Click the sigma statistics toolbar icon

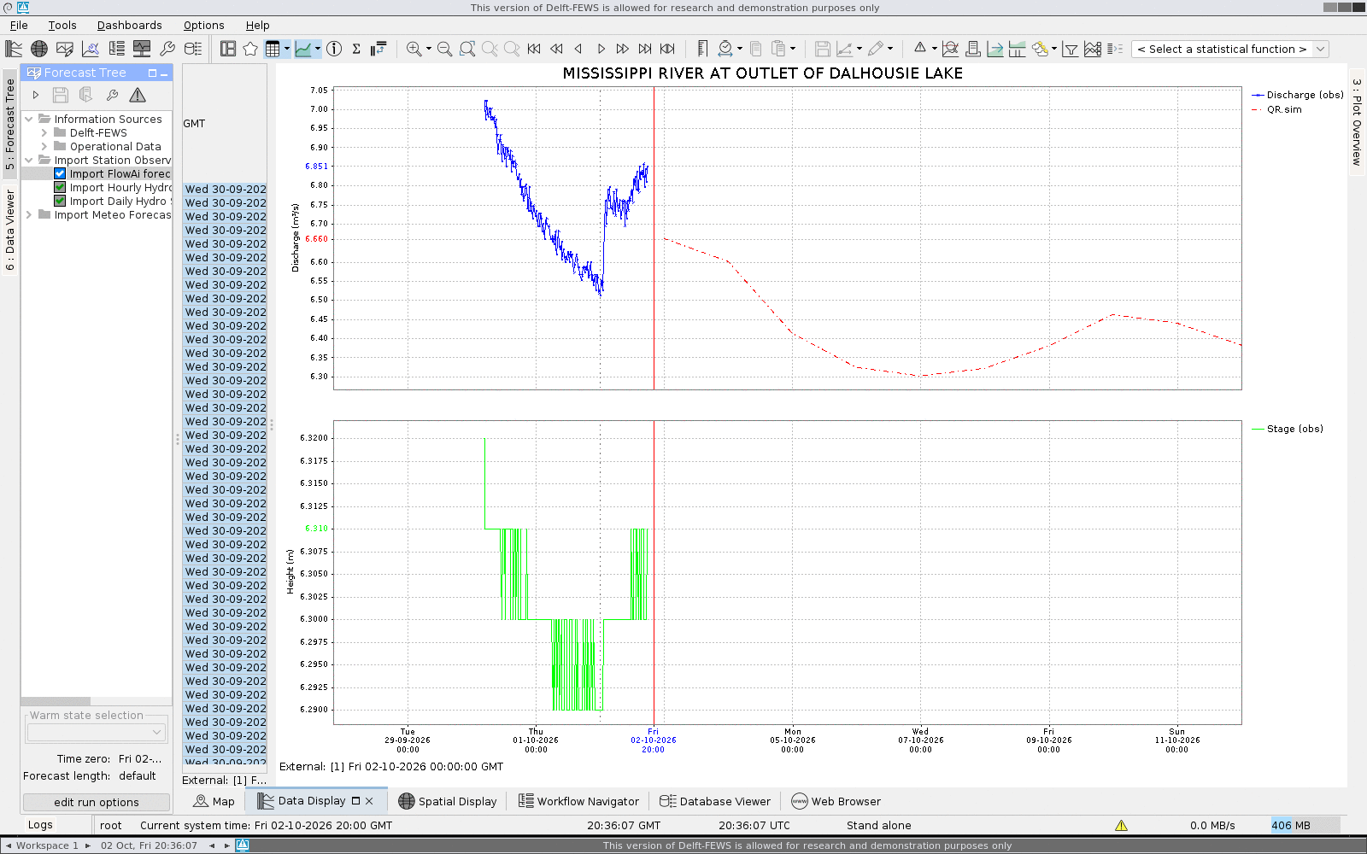tap(356, 49)
